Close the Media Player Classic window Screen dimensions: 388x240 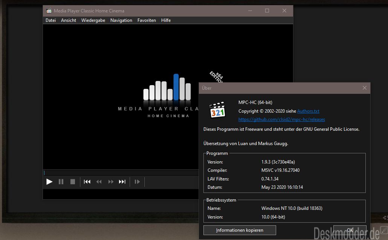(284, 11)
